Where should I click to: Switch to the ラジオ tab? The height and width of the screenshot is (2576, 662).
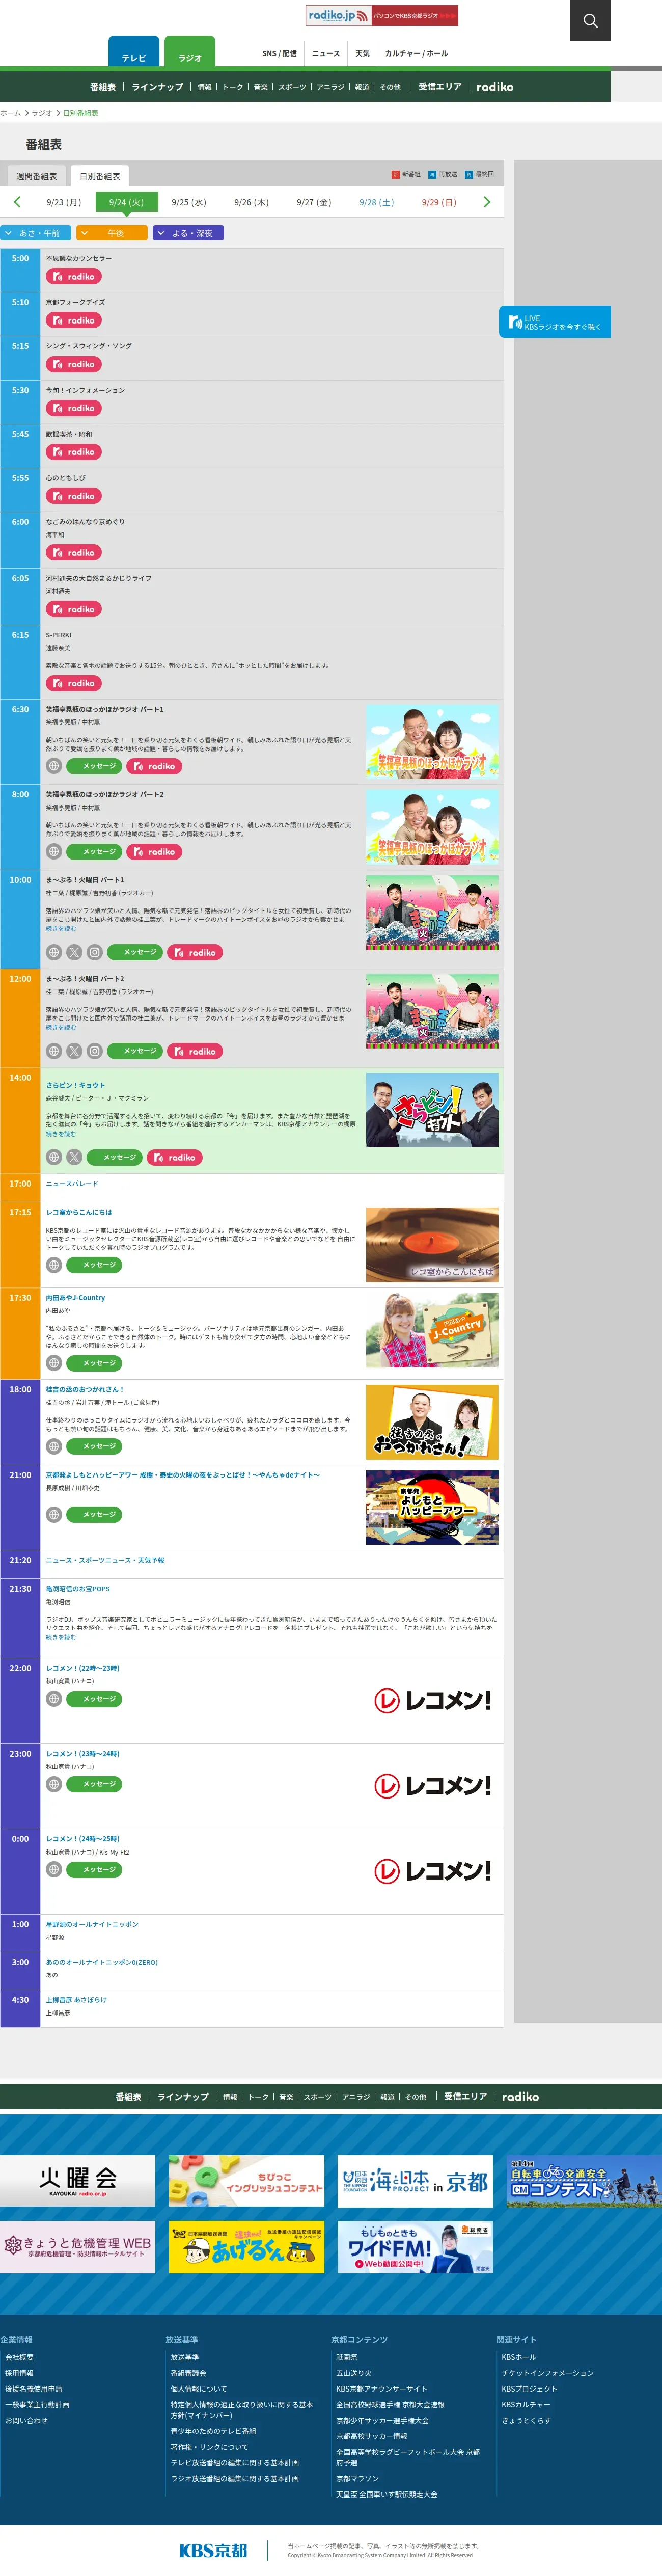(x=190, y=53)
